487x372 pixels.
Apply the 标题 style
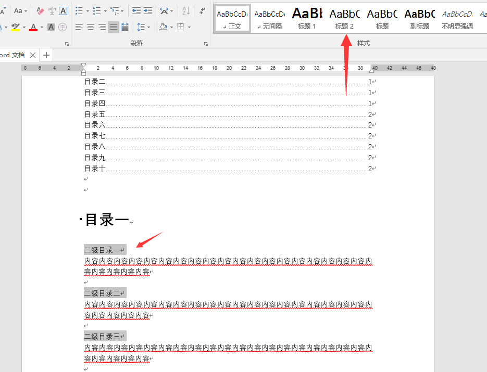[x=382, y=18]
